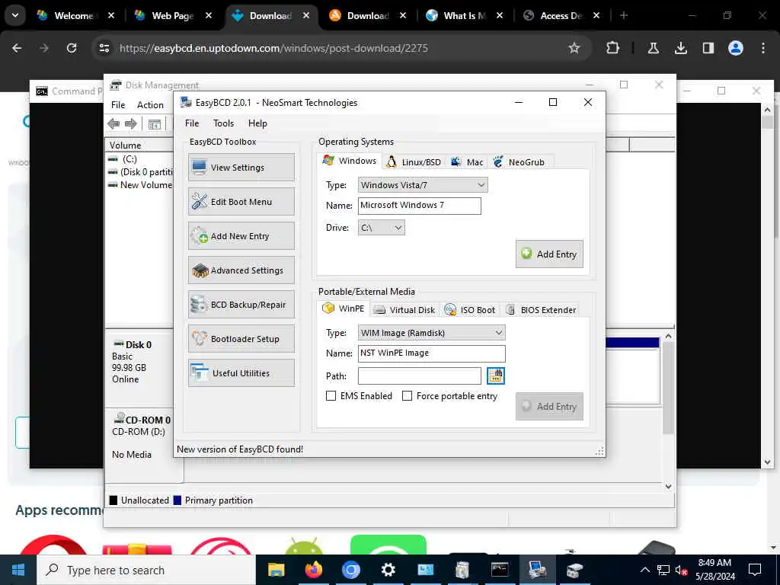This screenshot has height=585, width=780.
Task: Open the browser three-dot menu
Action: tap(763, 48)
